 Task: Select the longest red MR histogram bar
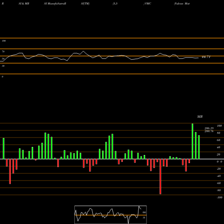point(160,177)
